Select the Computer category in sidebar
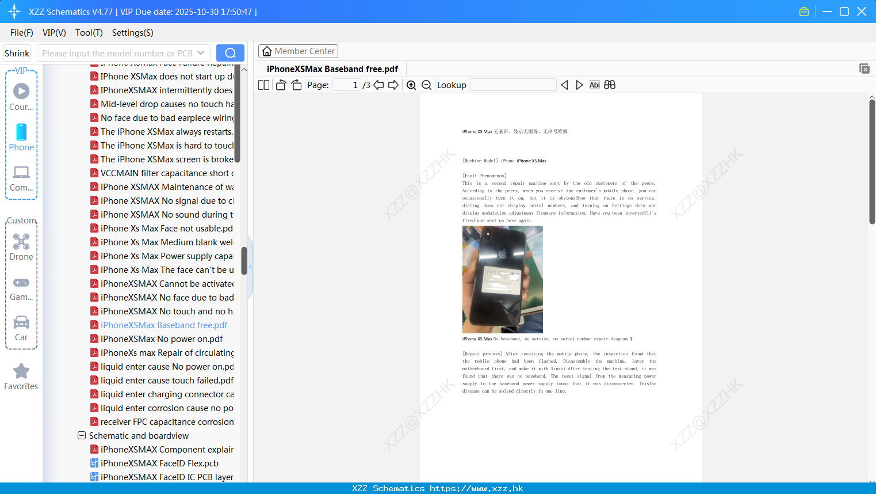The width and height of the screenshot is (876, 494). 21,178
